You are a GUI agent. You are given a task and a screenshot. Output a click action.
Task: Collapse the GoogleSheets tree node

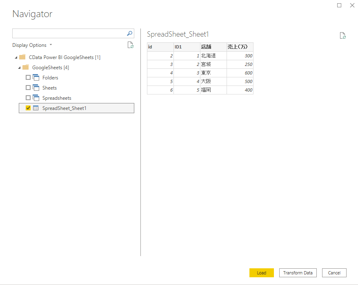[20, 68]
